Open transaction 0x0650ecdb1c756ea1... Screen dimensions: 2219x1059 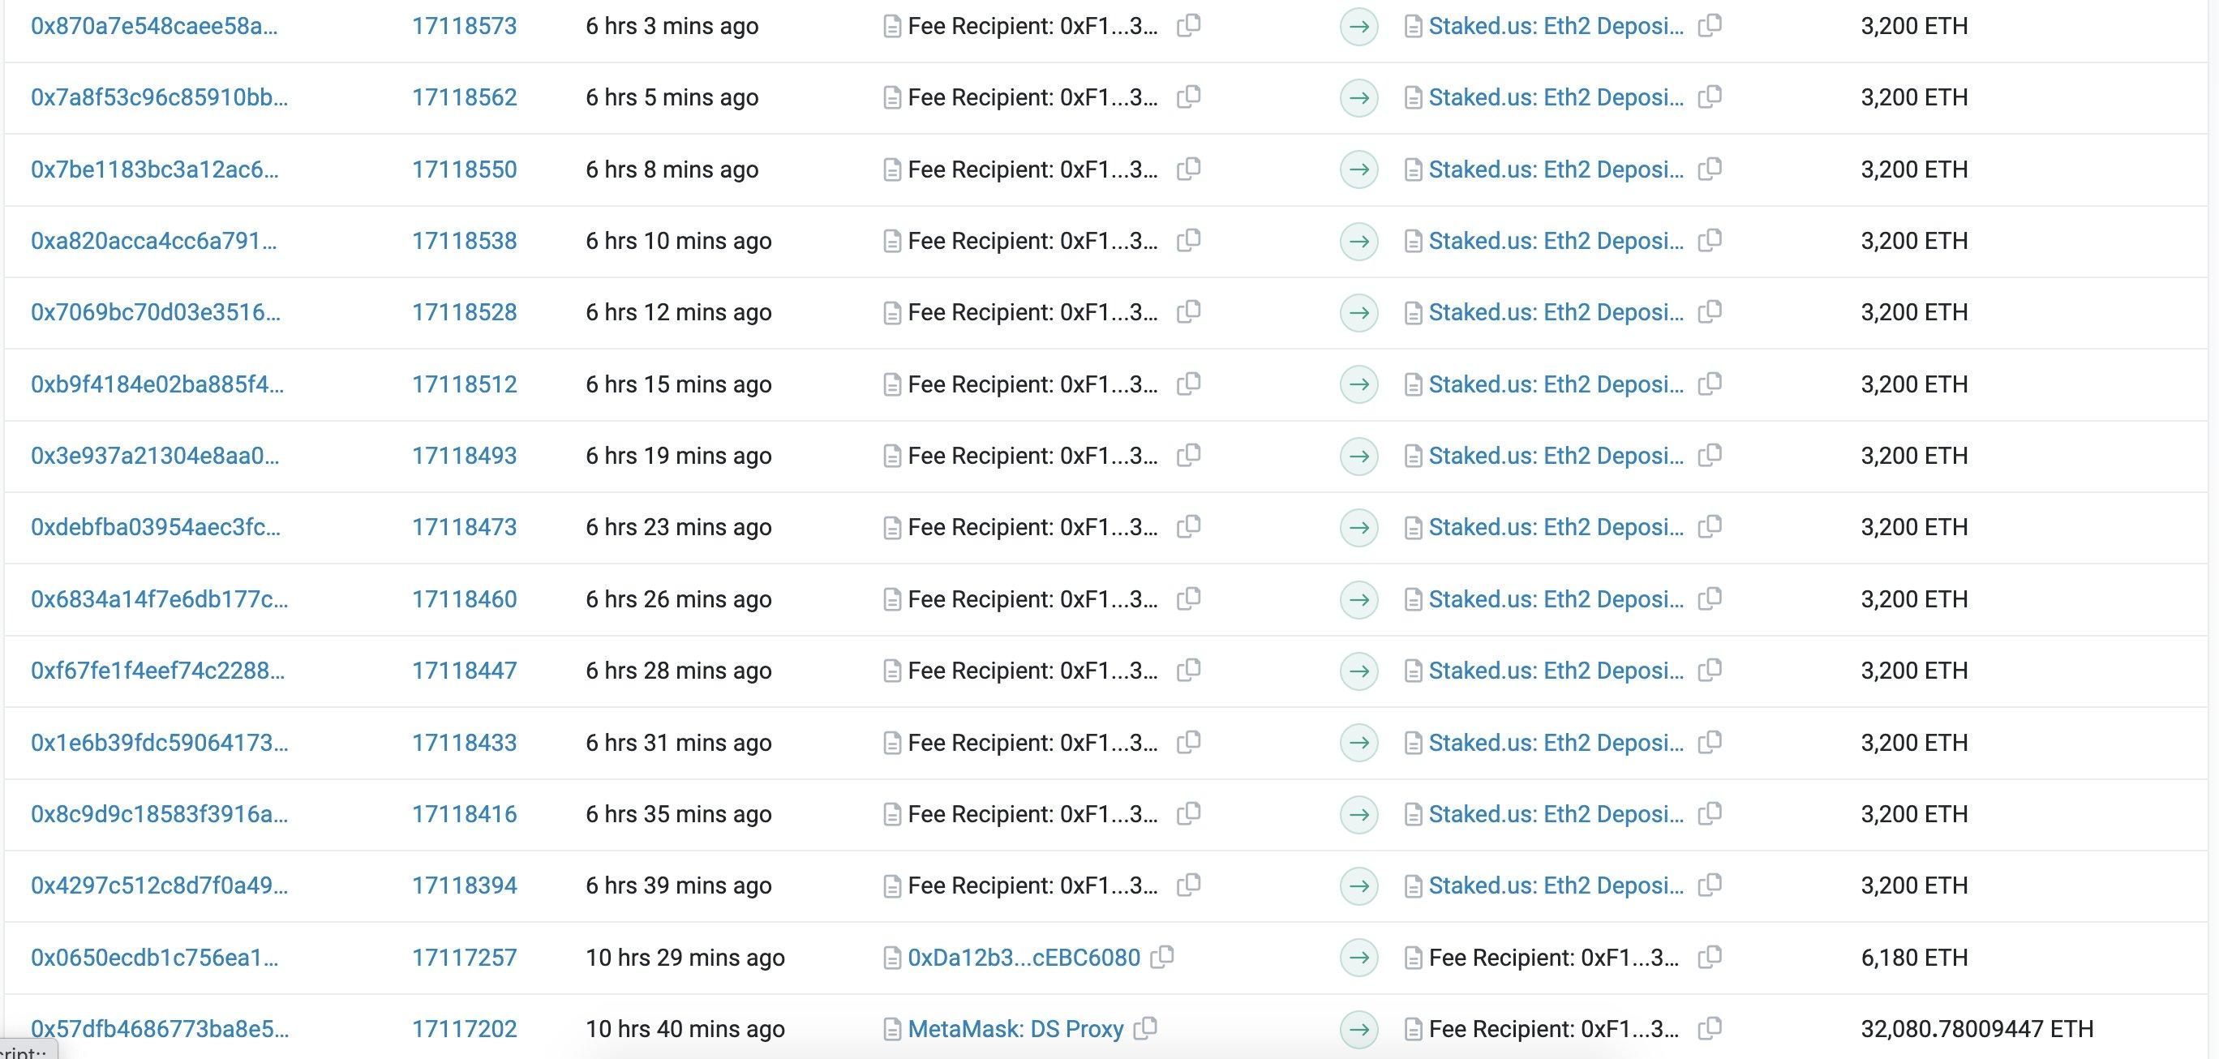tap(154, 958)
